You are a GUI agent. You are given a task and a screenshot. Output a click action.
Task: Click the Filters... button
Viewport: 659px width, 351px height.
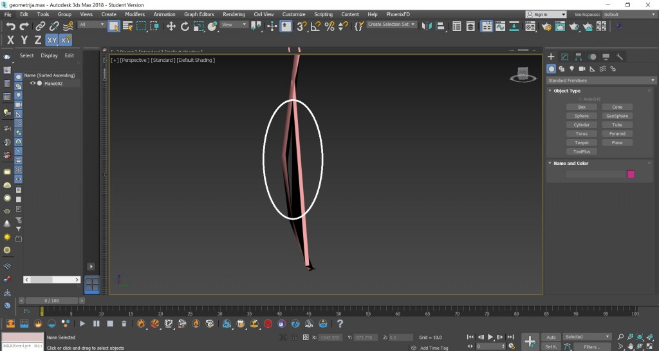[591, 346]
